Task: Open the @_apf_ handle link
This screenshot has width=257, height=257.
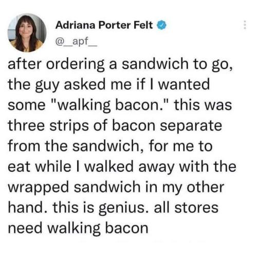Action: [76, 41]
